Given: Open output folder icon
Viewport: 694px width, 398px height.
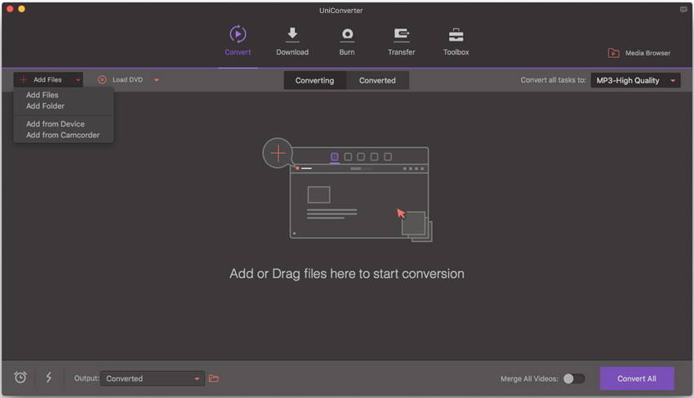Looking at the screenshot, I should pos(214,378).
